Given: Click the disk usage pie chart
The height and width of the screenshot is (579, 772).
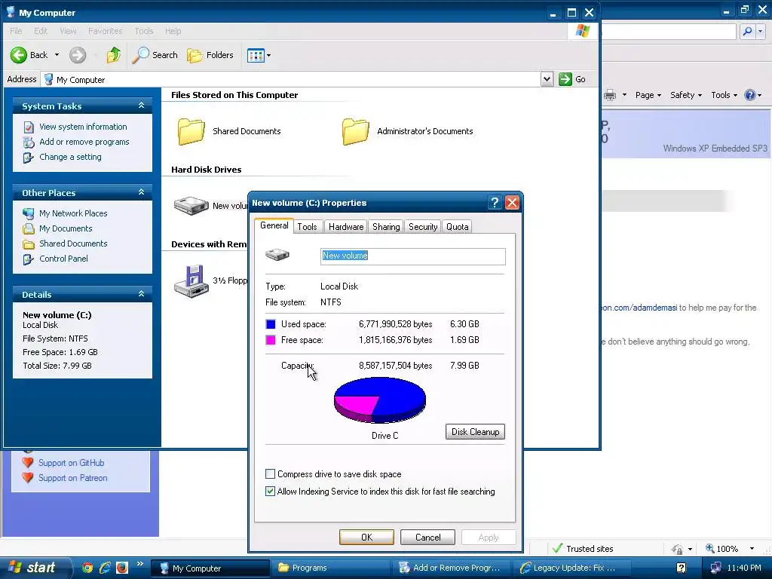Looking at the screenshot, I should 380,400.
